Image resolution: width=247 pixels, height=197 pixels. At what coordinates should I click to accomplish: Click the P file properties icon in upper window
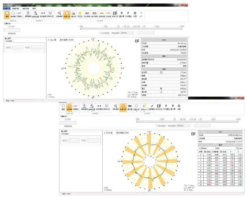(128, 15)
